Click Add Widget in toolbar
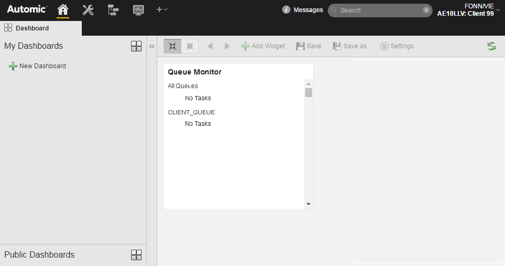This screenshot has height=266, width=505. coord(263,46)
